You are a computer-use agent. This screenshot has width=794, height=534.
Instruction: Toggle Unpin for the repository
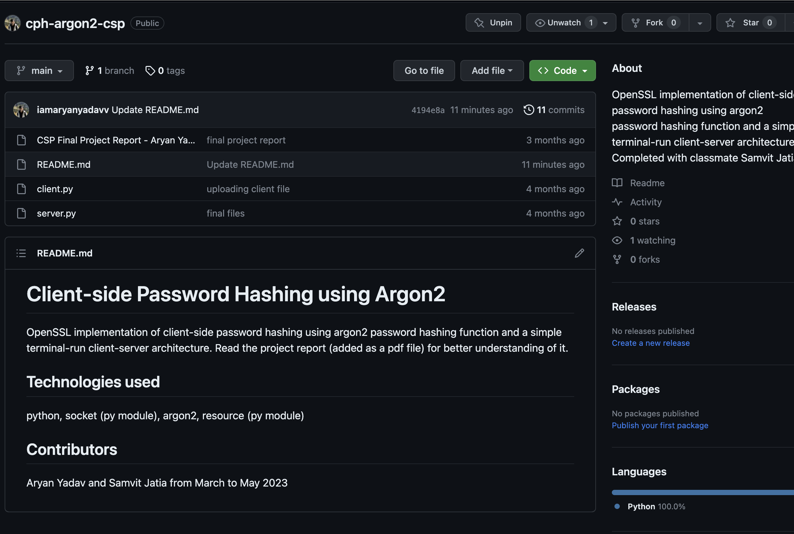(x=493, y=22)
